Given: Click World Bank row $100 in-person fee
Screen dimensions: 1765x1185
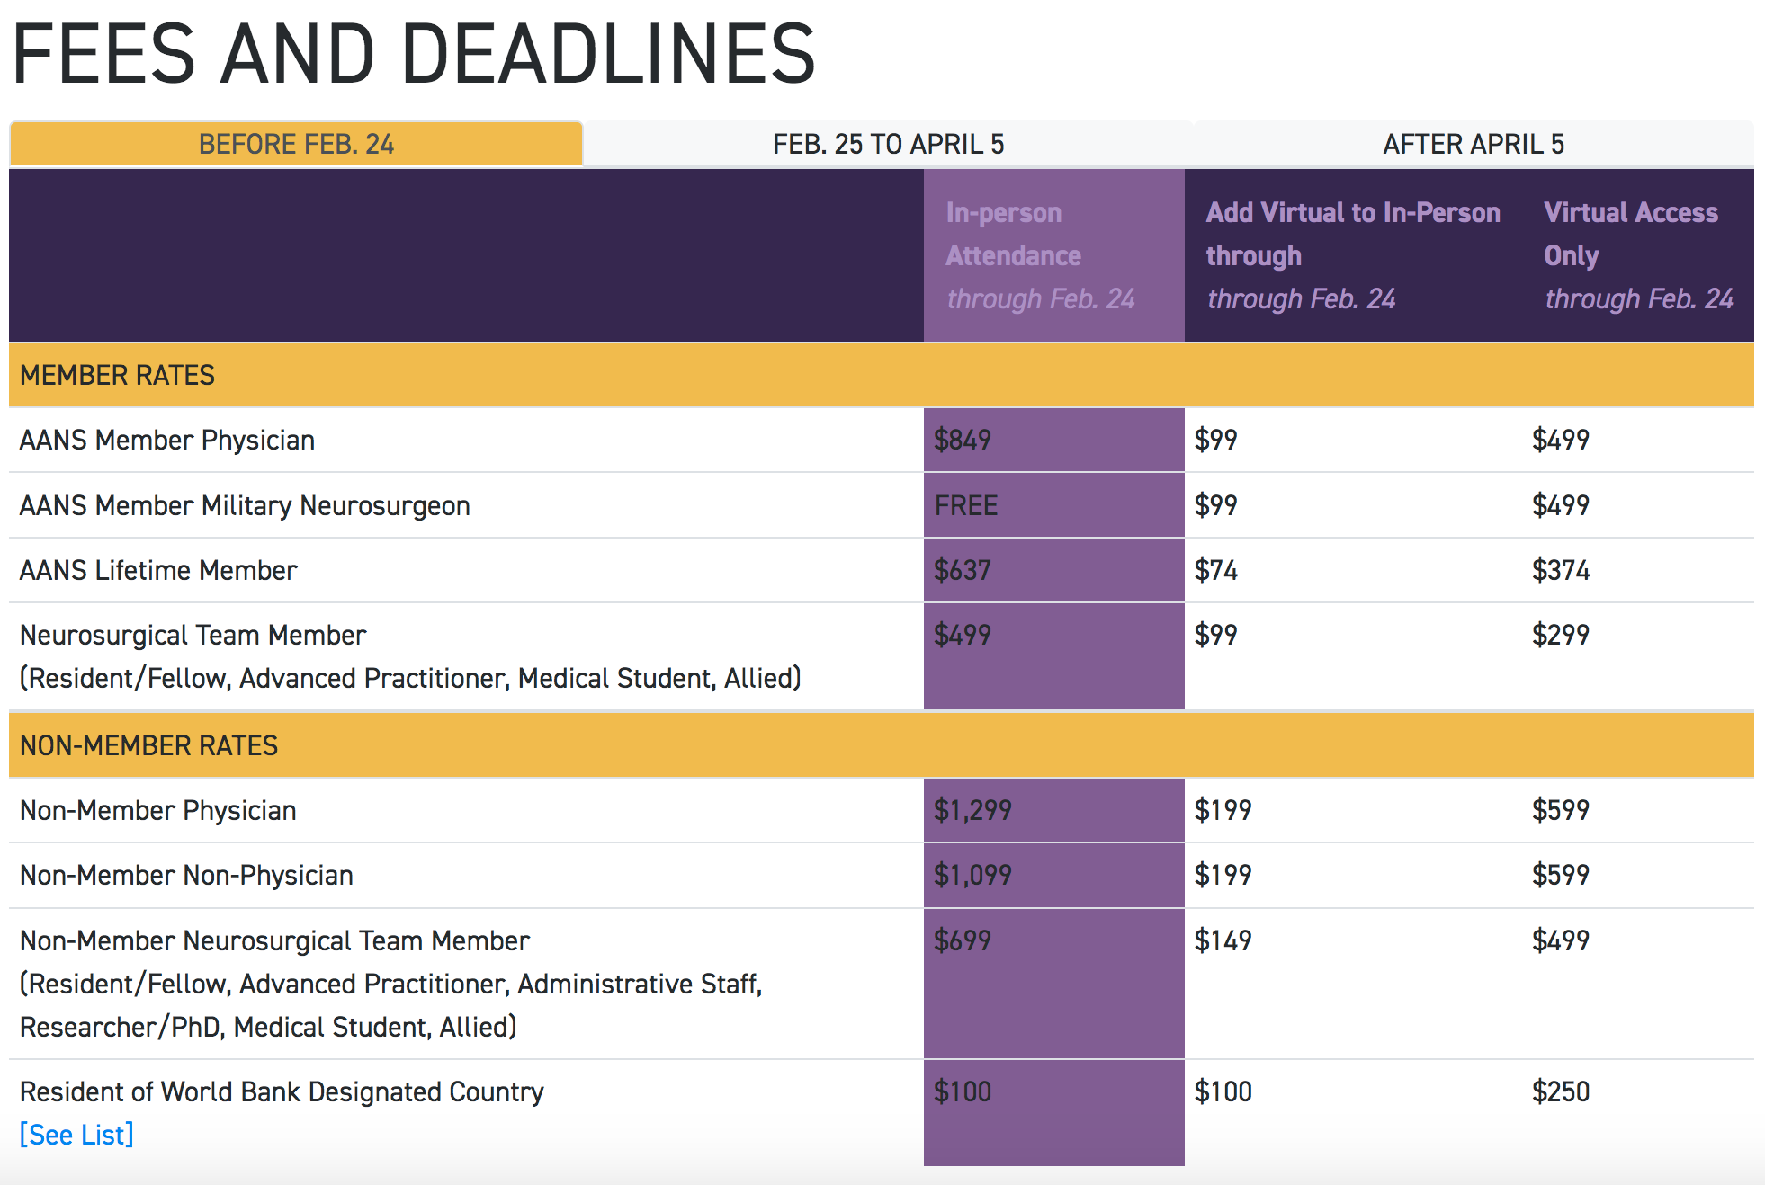Looking at the screenshot, I should click(963, 1092).
